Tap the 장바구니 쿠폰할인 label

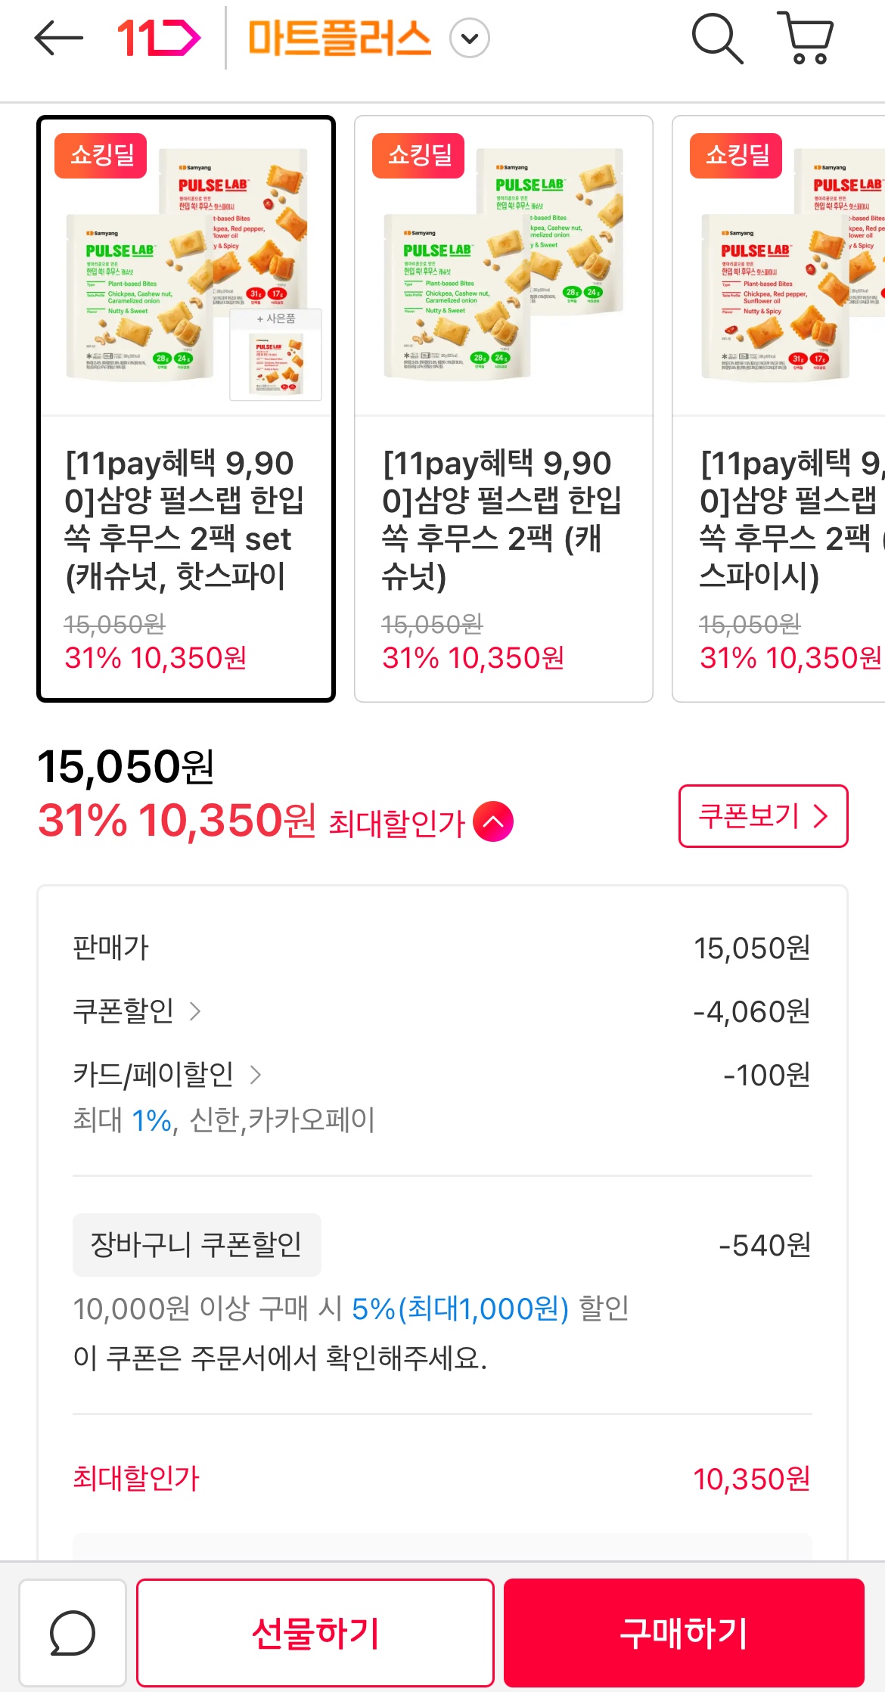[x=197, y=1245]
